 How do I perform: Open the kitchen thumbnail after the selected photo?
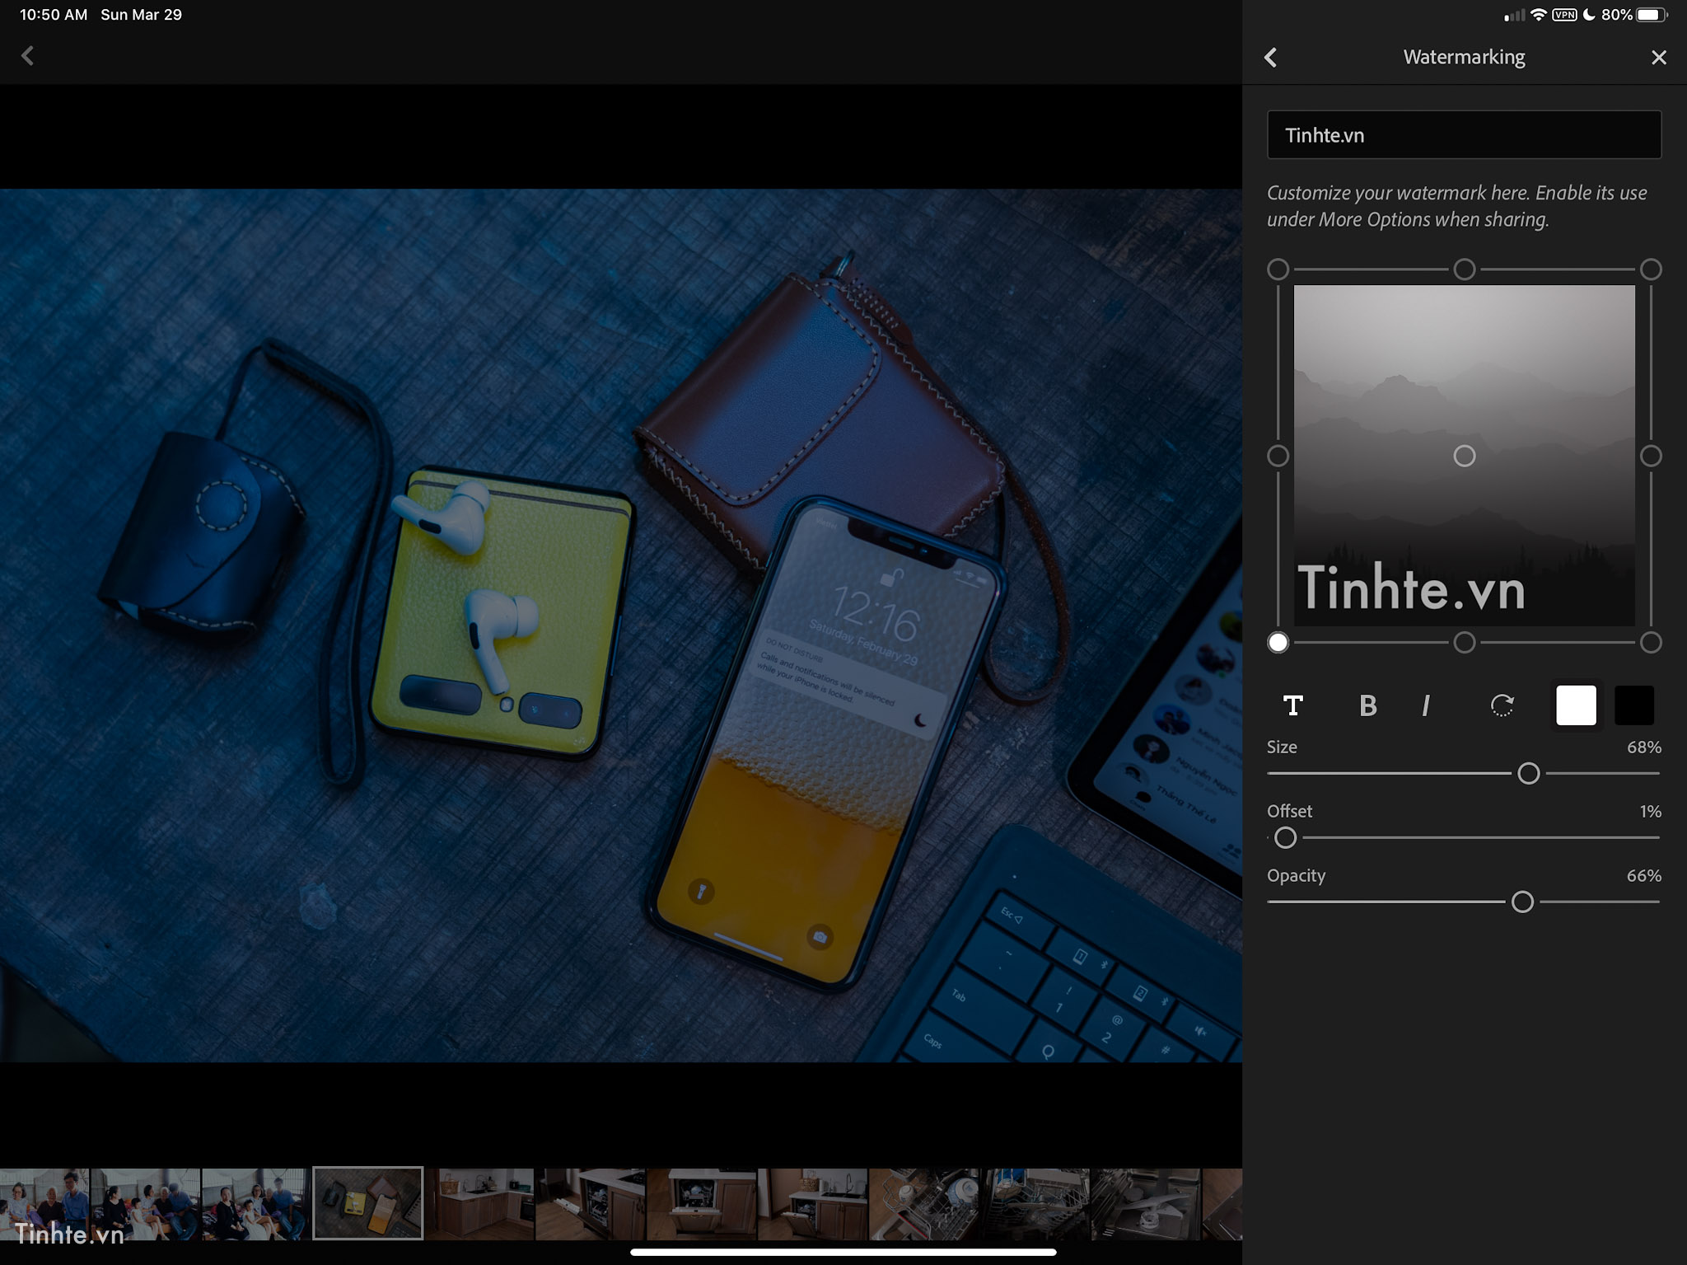pos(479,1203)
